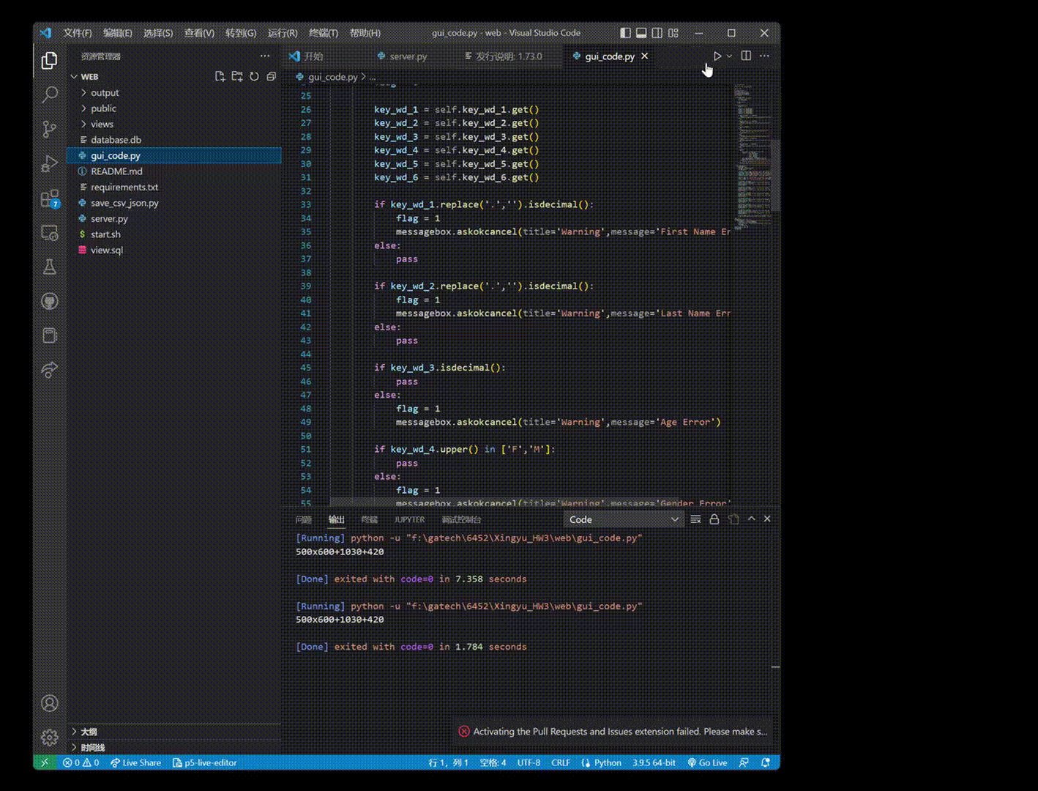This screenshot has height=791, width=1038.
Task: Open the Testing flask icon
Action: 49,267
